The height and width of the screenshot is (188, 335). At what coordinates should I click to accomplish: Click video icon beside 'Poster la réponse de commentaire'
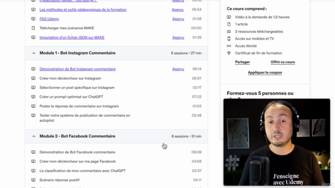[x=33, y=106]
